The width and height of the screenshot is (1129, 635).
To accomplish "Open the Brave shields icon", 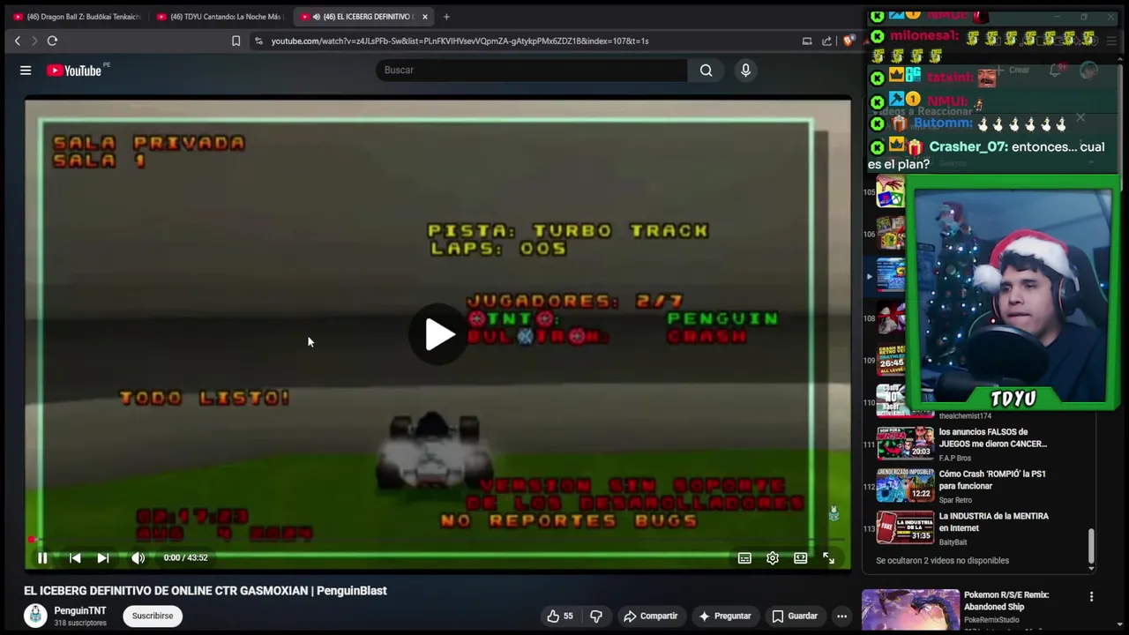I will pos(848,41).
